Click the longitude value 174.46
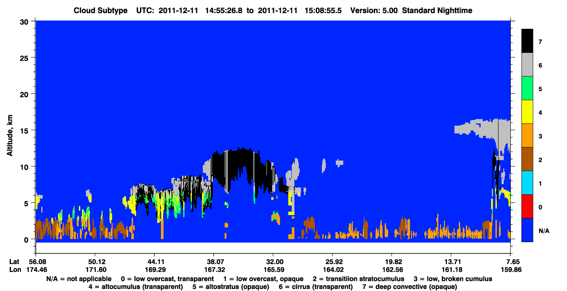This screenshot has height=291, width=567. 37,270
